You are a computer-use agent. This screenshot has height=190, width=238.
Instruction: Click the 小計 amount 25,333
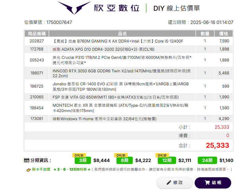tap(222, 127)
